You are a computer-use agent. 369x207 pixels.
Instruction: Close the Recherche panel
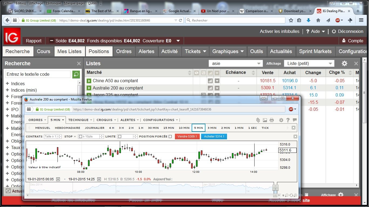click(79, 64)
